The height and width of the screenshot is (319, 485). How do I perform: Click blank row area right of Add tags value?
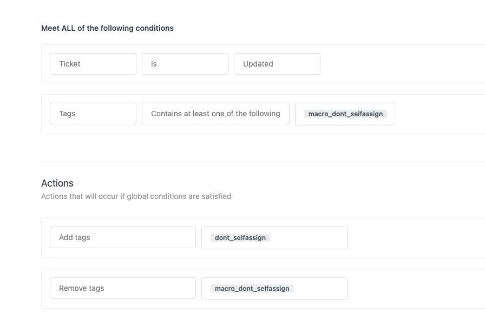pos(417,238)
